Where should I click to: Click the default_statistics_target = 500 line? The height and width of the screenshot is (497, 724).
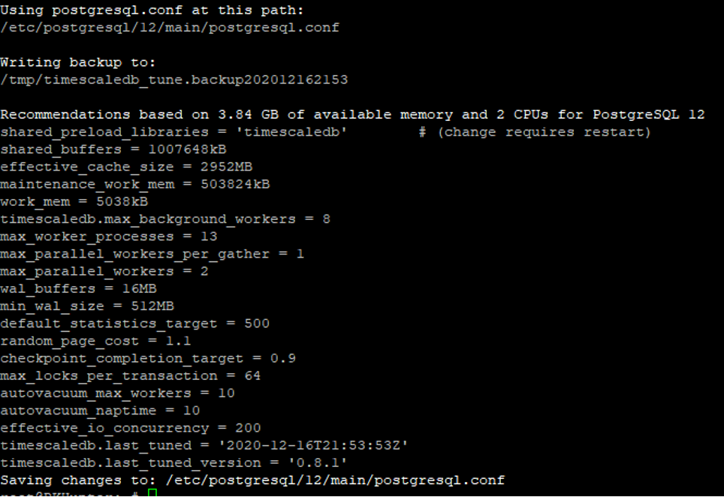click(135, 324)
